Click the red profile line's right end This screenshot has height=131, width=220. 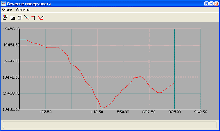point(175,83)
